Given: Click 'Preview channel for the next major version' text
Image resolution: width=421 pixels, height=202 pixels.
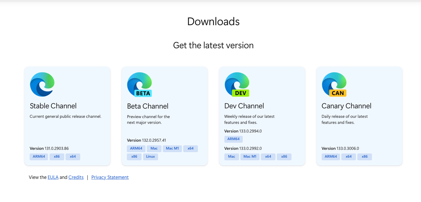Looking at the screenshot, I should coord(148,120).
